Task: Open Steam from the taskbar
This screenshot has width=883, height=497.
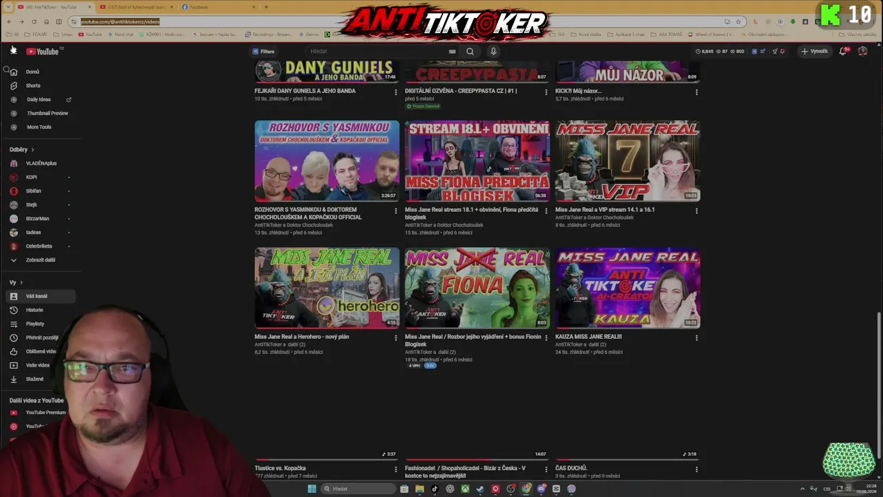Action: point(480,489)
